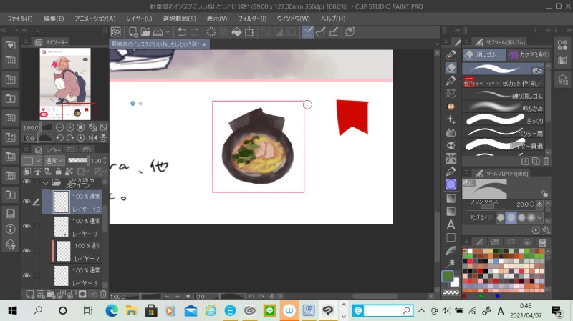573x321 pixels.
Task: Open the help question mark icon
Action: pos(350,32)
